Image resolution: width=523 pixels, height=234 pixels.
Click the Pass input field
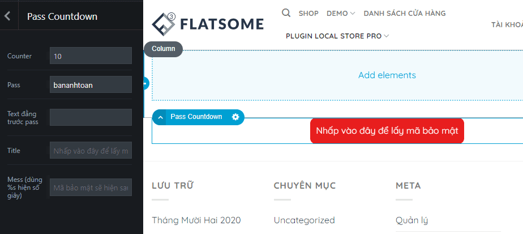(91, 84)
